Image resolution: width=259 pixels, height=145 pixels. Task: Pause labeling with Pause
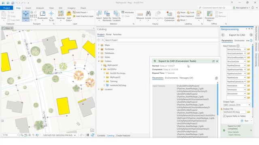181,12
